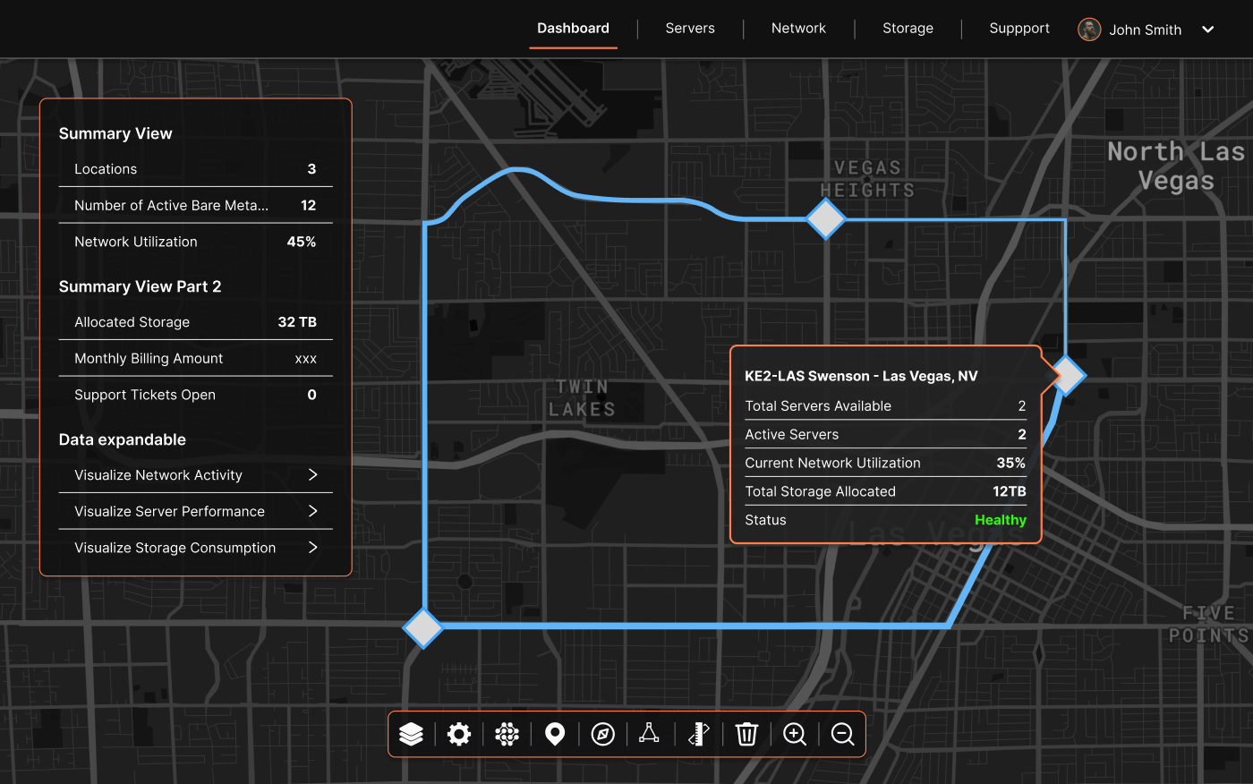Open map settings gear
The image size is (1253, 784).
pyautogui.click(x=459, y=735)
